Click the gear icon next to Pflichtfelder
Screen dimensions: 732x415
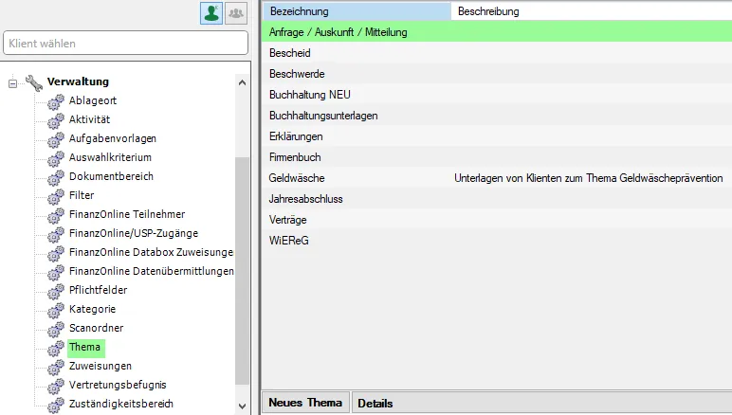point(56,291)
